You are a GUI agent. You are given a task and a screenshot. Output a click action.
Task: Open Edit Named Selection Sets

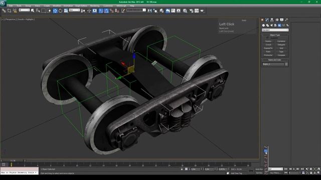tap(123, 11)
